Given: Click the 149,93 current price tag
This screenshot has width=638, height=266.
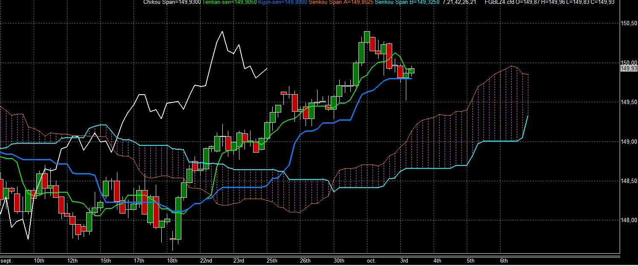Looking at the screenshot, I should coord(629,68).
